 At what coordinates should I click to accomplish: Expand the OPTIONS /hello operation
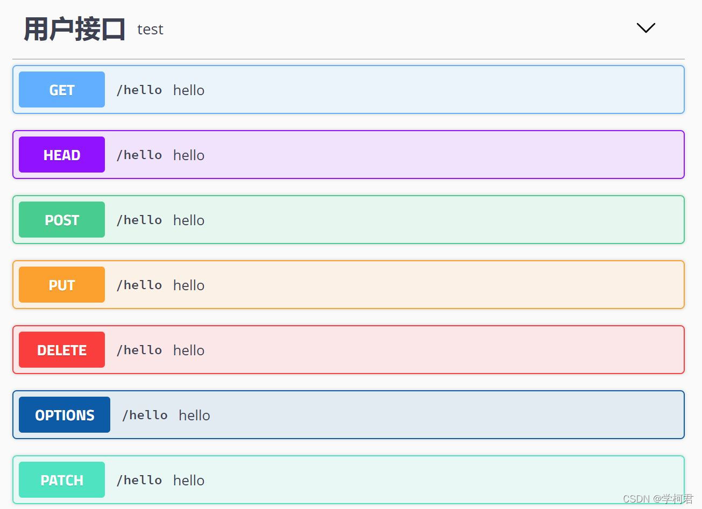(x=349, y=415)
